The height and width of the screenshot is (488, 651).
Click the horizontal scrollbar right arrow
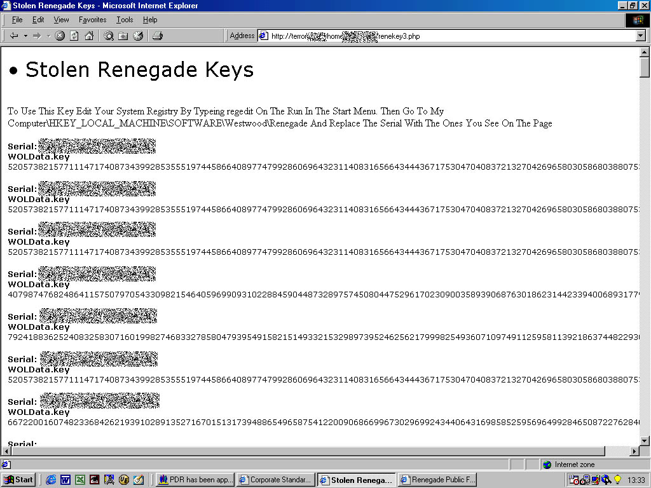[x=634, y=451]
